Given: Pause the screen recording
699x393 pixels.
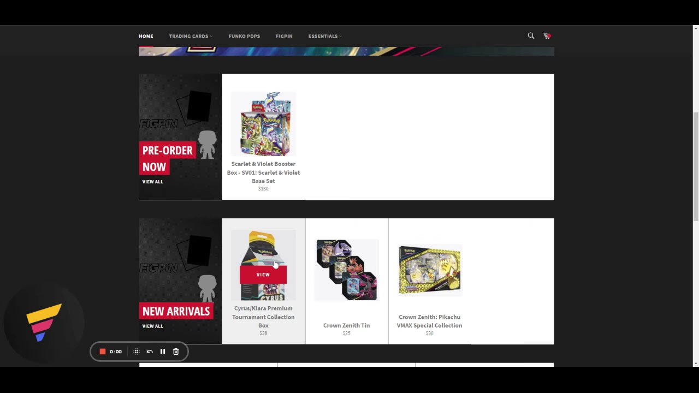Looking at the screenshot, I should click(x=163, y=352).
